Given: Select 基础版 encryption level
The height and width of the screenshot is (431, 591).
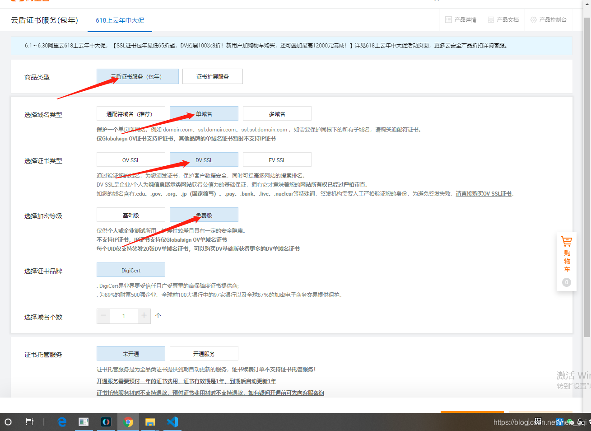Looking at the screenshot, I should (131, 215).
